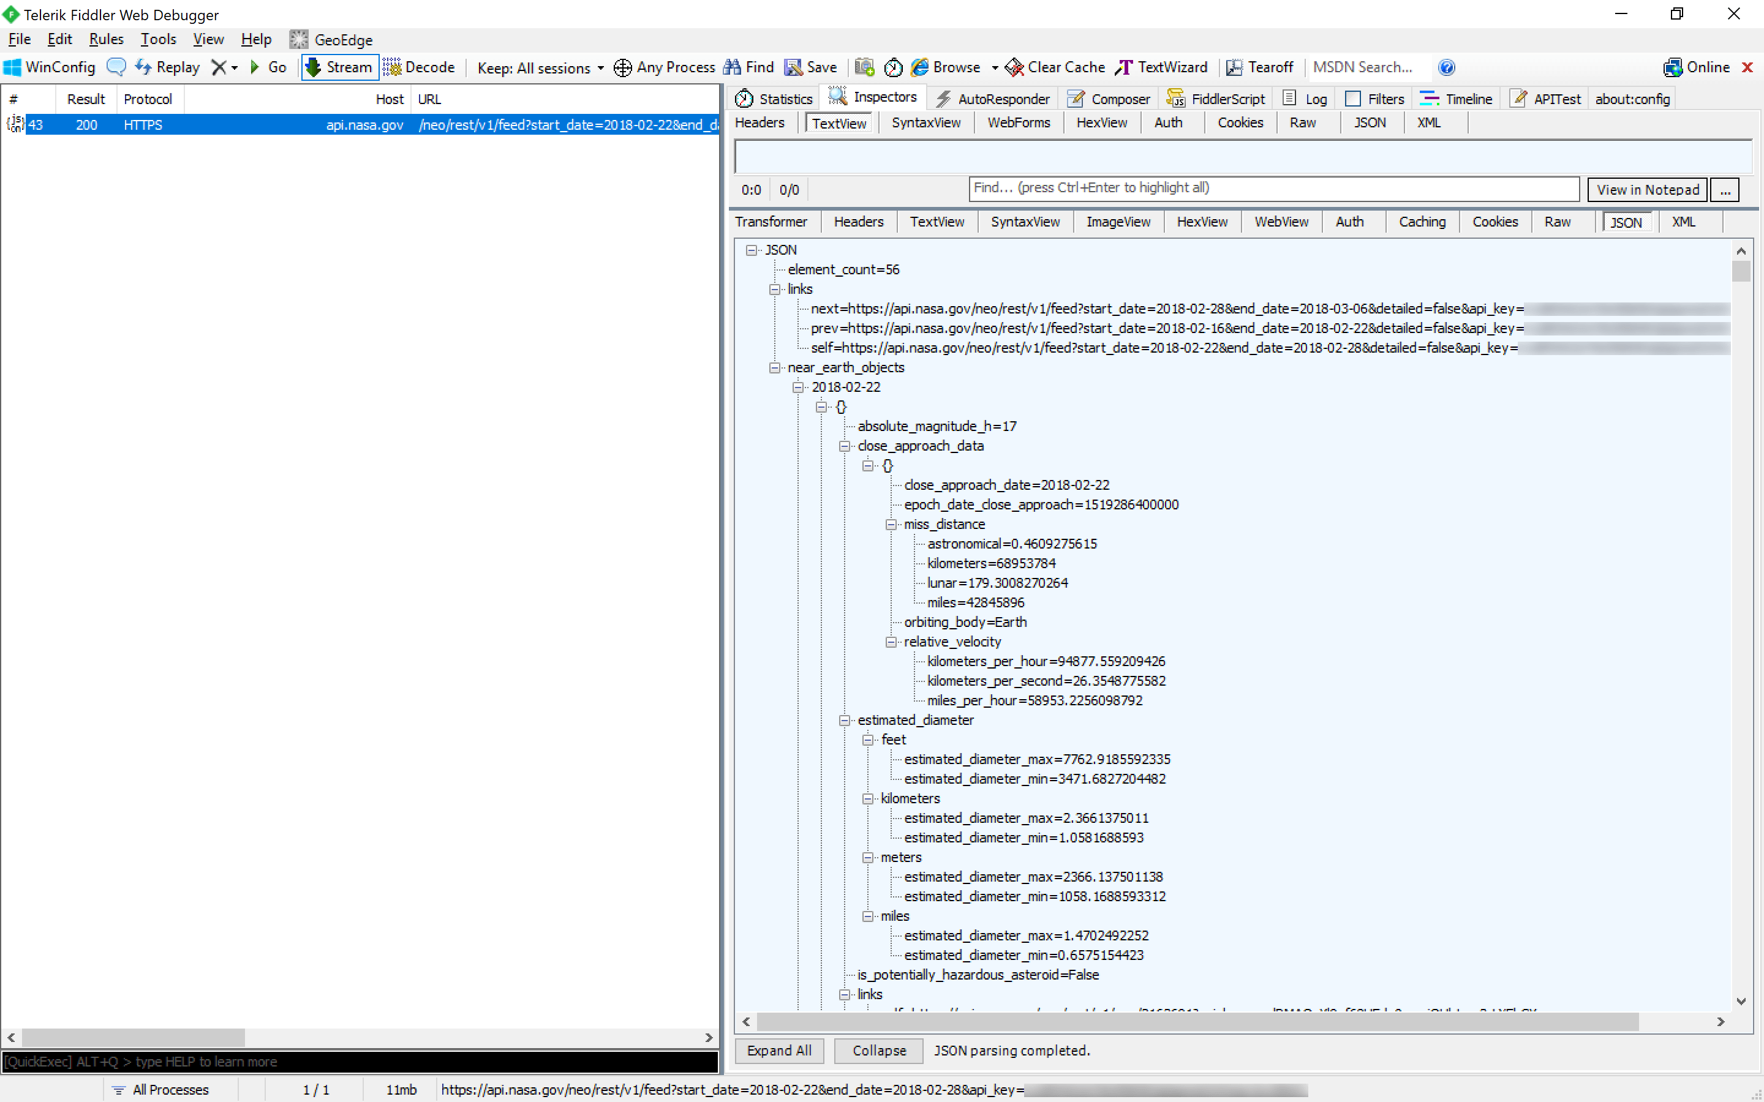
Task: Collapse the top links node
Action: tap(774, 290)
